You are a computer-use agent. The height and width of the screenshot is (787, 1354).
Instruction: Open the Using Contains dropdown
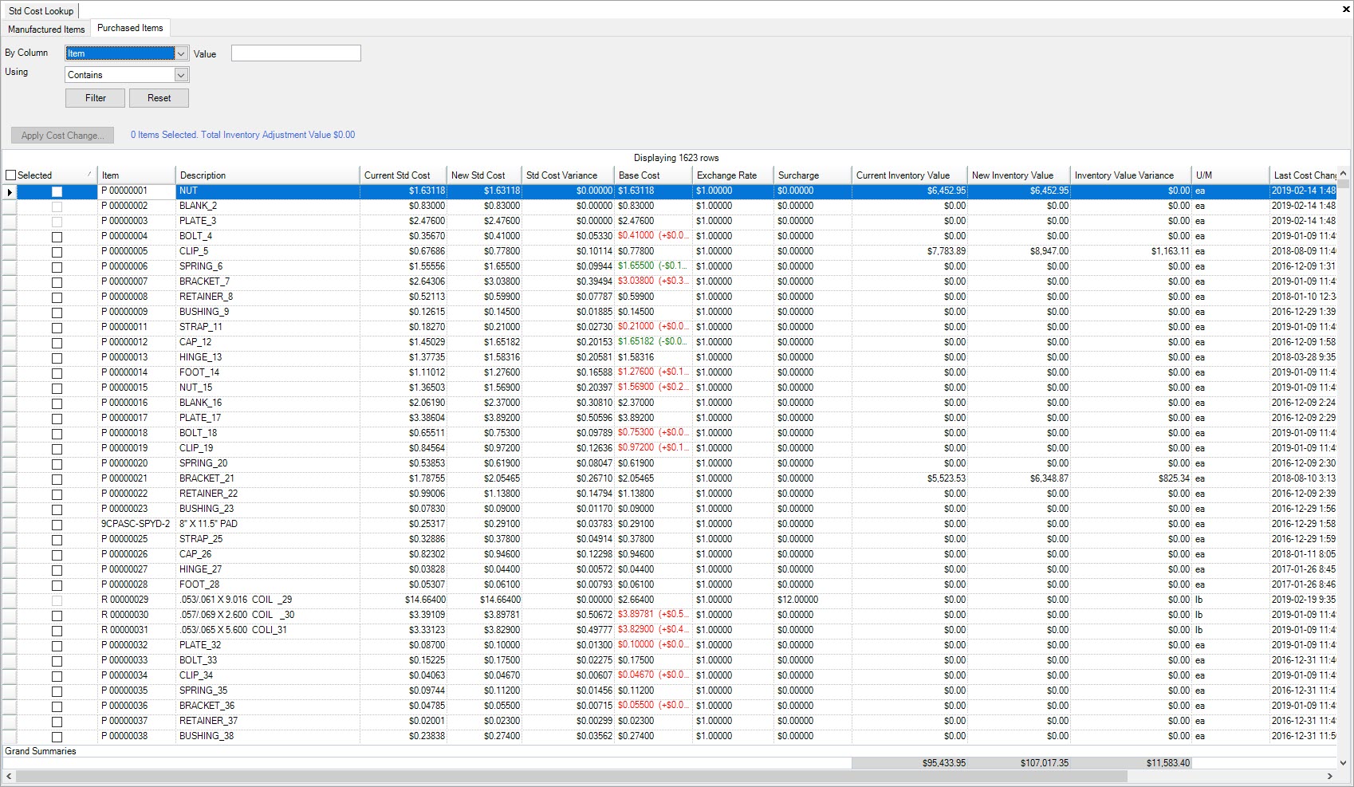[181, 75]
